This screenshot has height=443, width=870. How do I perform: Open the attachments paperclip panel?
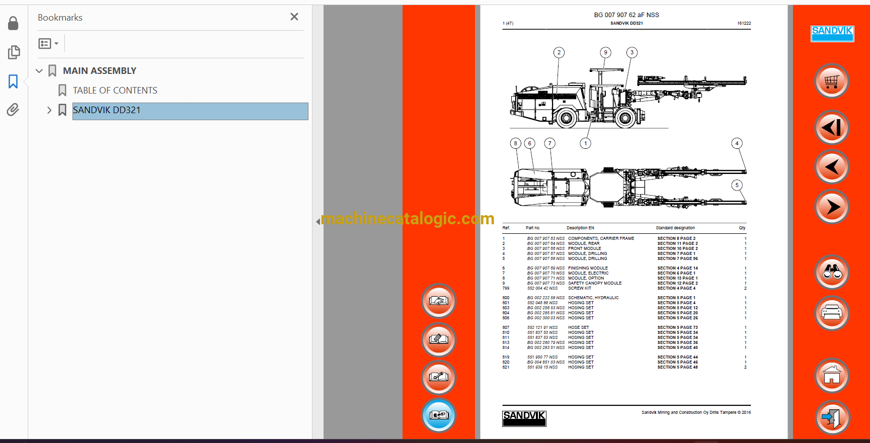point(13,110)
